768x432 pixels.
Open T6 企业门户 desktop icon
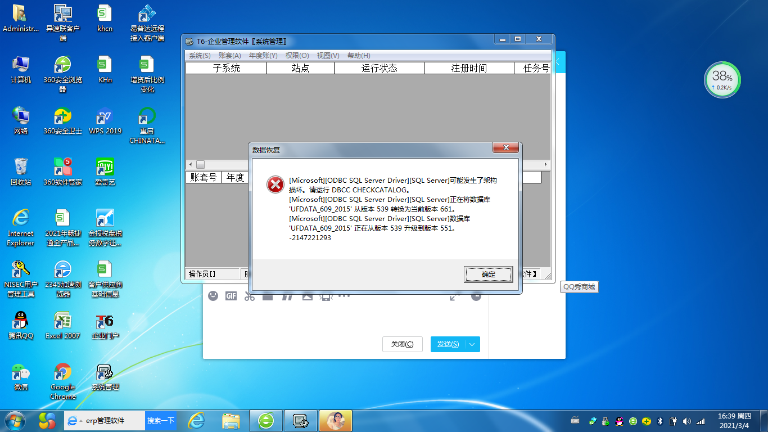(105, 326)
